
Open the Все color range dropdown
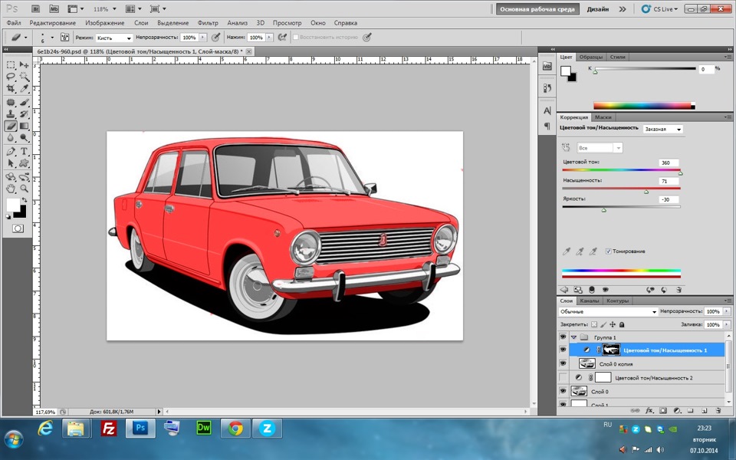pyautogui.click(x=600, y=148)
